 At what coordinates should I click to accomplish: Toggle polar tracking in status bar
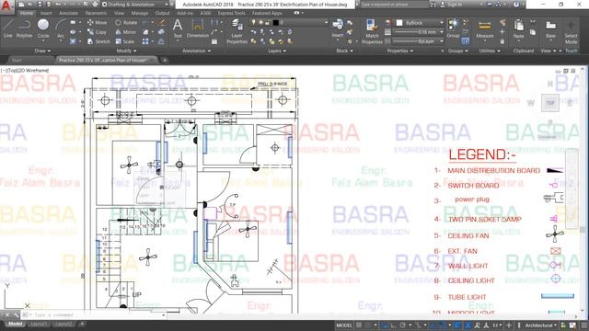pyautogui.click(x=403, y=325)
